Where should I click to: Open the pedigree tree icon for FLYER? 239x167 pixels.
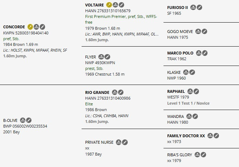point(101,57)
